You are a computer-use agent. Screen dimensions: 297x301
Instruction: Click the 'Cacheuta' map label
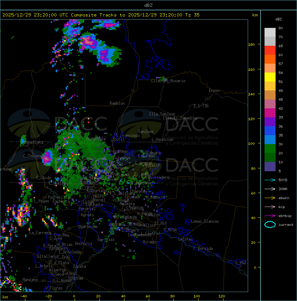(x=61, y=201)
